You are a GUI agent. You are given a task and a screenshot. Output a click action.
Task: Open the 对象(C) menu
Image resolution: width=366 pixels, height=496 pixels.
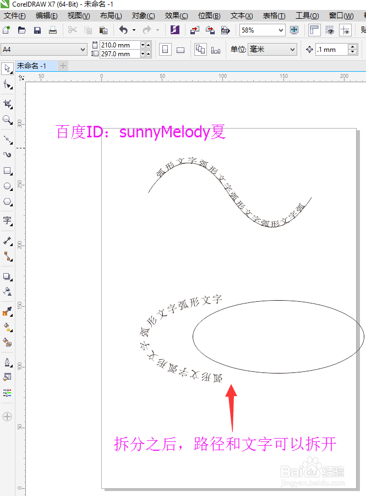[x=143, y=15]
